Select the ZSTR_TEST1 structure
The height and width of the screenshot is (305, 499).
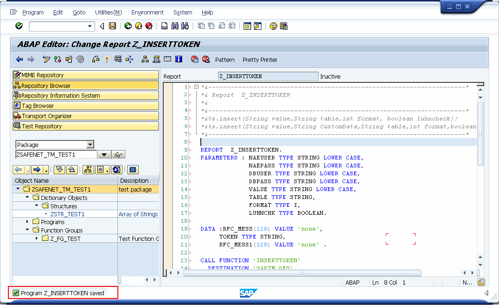[x=68, y=214]
